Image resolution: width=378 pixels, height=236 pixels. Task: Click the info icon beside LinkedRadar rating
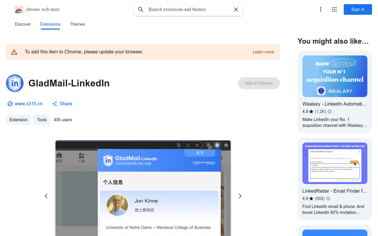[328, 199]
